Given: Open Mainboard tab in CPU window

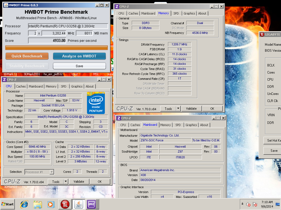Looking at the screenshot, I should pos(36,86).
